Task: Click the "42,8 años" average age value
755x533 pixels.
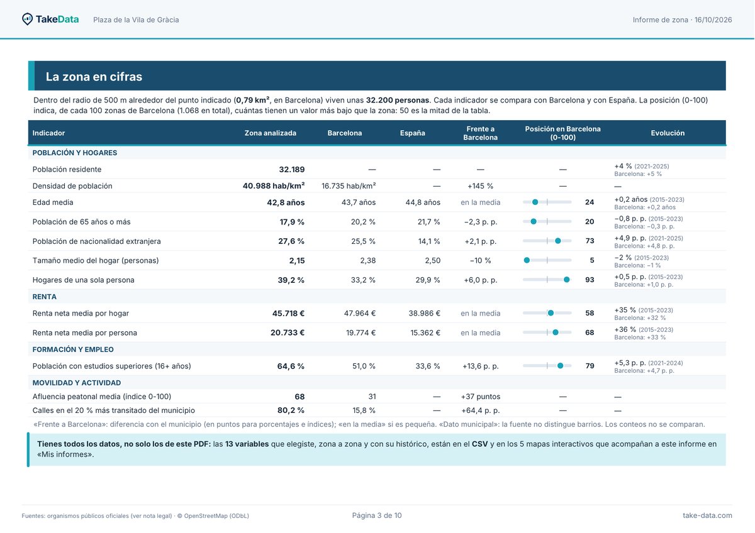Action: click(286, 202)
